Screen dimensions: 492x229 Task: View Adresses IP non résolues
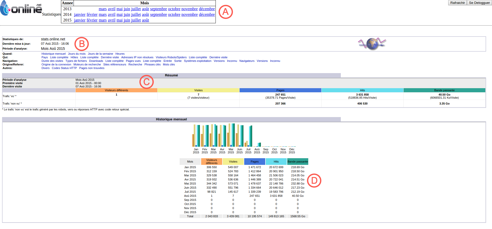point(137,57)
